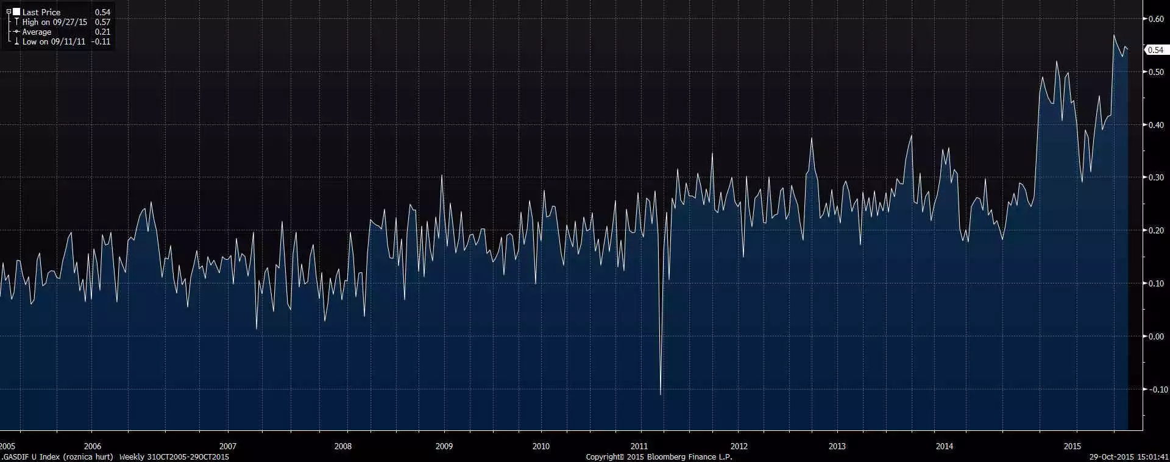
Task: Select the 'Last Price' legend label
Action: (41, 12)
